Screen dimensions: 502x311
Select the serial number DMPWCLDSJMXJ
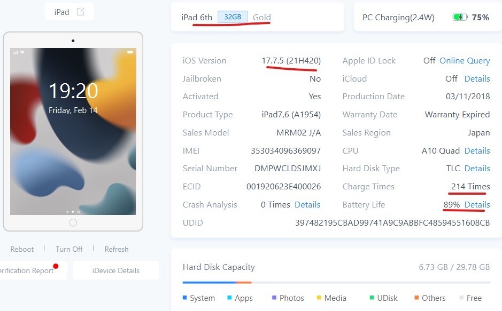(x=288, y=168)
